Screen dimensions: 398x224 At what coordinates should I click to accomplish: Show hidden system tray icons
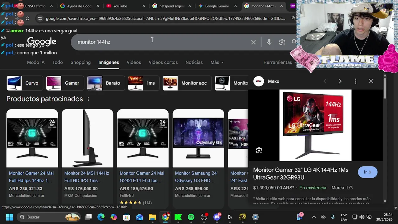(314, 217)
